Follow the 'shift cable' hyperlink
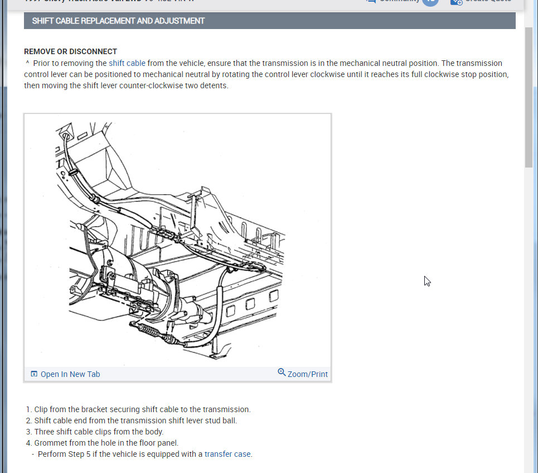The image size is (538, 473). 127,63
